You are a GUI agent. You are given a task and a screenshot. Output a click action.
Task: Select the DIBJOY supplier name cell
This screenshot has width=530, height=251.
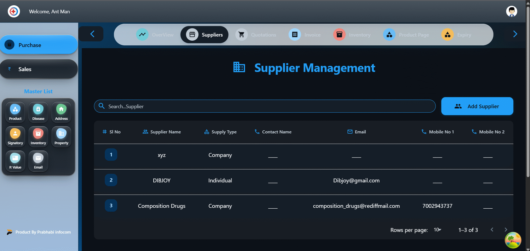pos(162,181)
